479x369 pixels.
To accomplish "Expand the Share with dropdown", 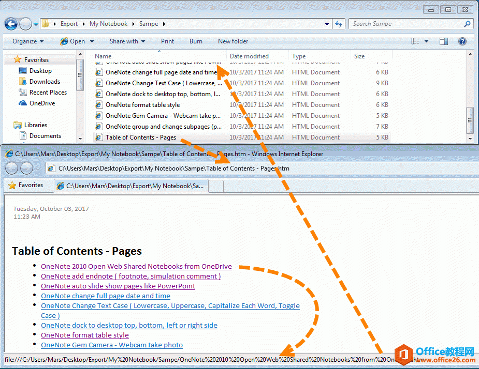I will click(x=127, y=41).
